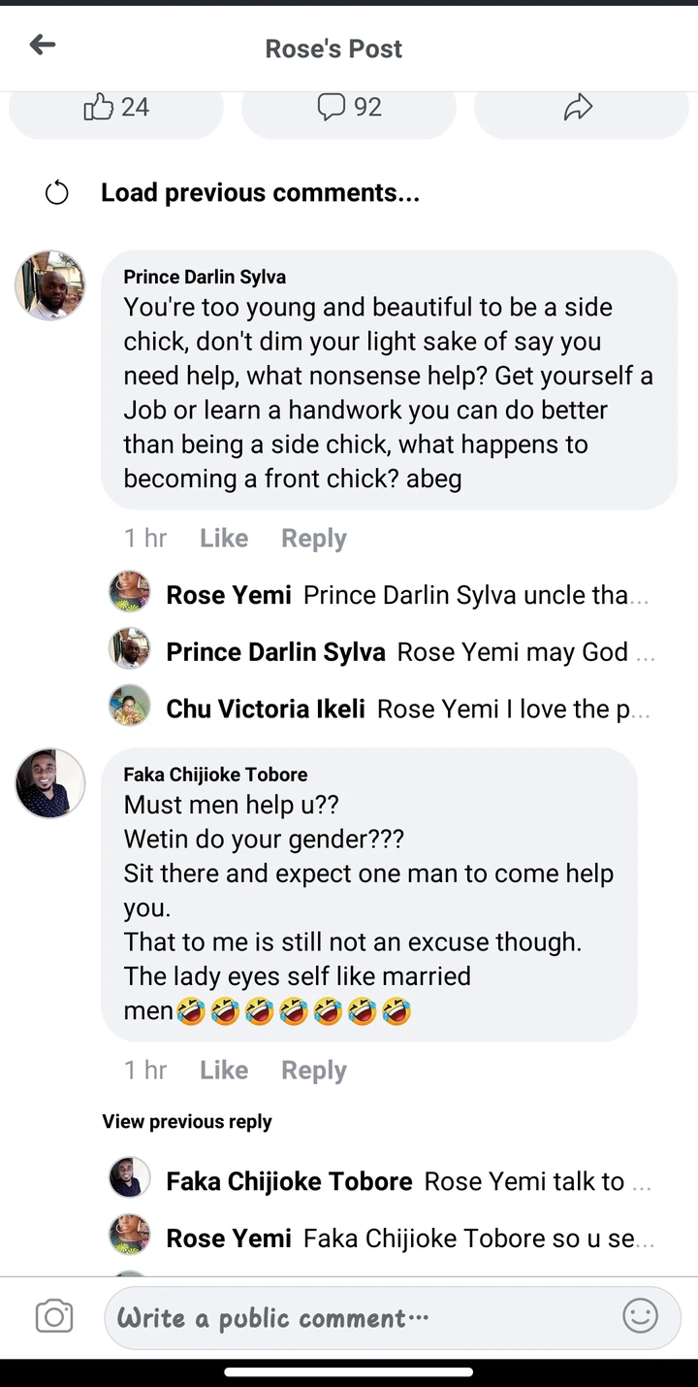Image resolution: width=698 pixels, height=1387 pixels.
Task: Tap the back arrow icon
Action: point(43,45)
